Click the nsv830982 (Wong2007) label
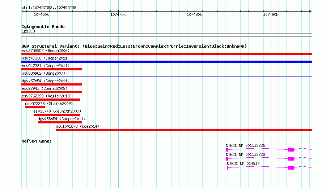The image size is (322, 188). (x=43, y=73)
